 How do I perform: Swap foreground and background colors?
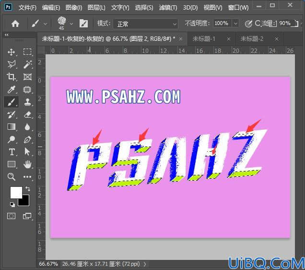pyautogui.click(x=28, y=189)
